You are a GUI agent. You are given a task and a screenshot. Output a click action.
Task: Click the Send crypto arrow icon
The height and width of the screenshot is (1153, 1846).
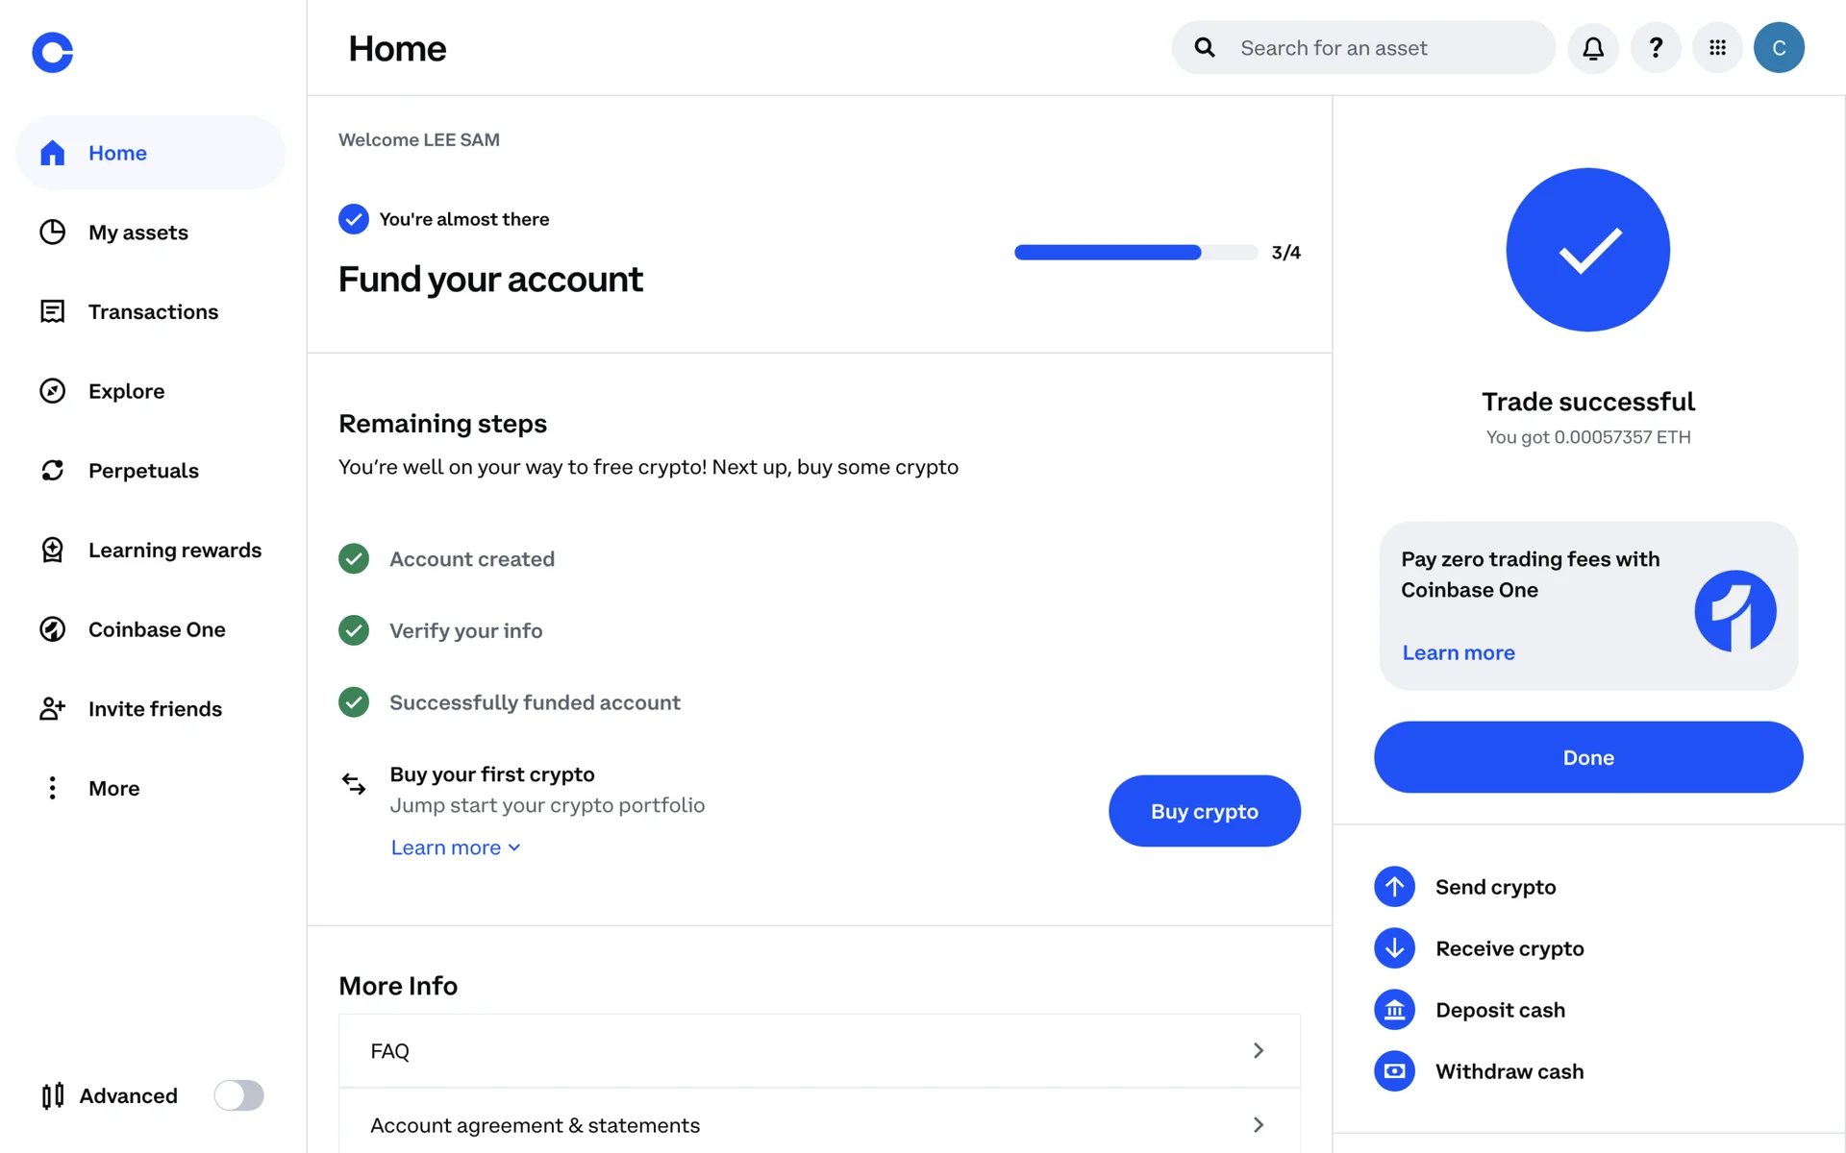pyautogui.click(x=1394, y=887)
